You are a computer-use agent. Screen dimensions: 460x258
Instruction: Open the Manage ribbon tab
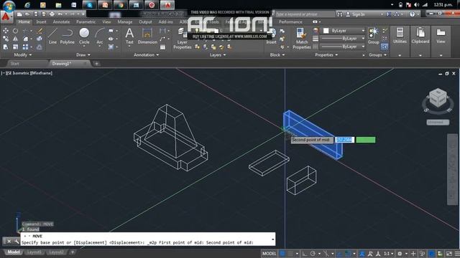coord(124,22)
